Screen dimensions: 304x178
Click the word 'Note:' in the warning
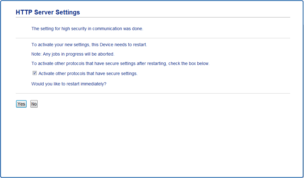(36, 54)
